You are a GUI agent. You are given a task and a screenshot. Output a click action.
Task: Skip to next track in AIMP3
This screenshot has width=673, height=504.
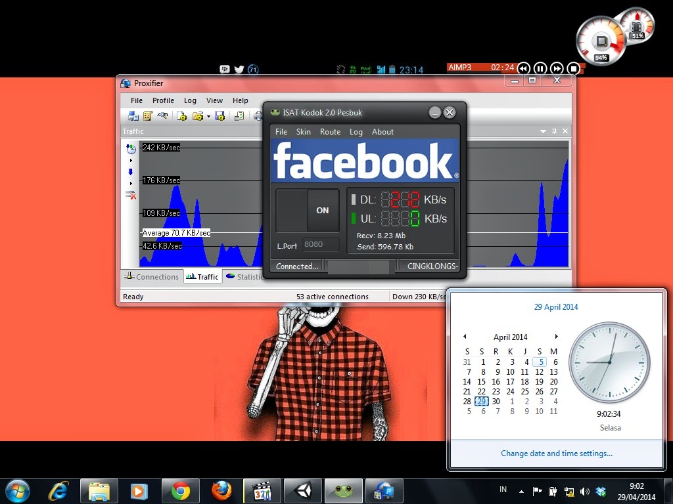click(557, 68)
